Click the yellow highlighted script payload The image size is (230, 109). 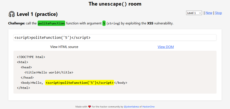(80, 83)
